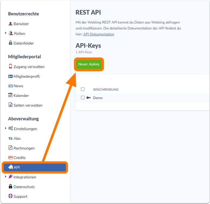Click the Kalender calendar icon
This screenshot has width=210, height=204.
10,95
